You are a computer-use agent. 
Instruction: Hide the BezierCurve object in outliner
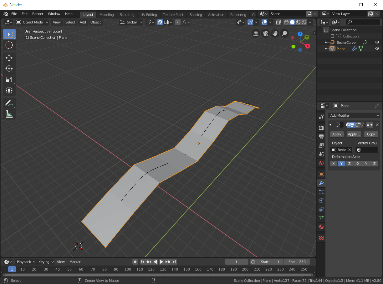click(x=377, y=42)
